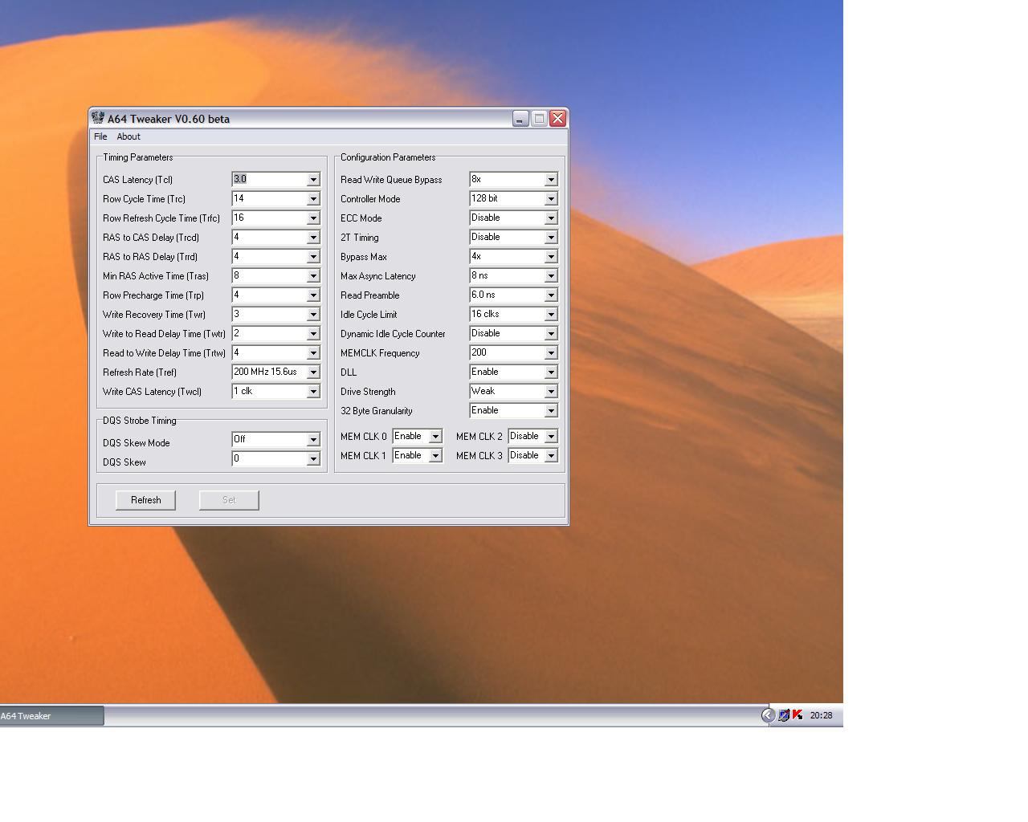
Task: Open Write to Read Delay (Twtr) dropdown
Action: 313,334
